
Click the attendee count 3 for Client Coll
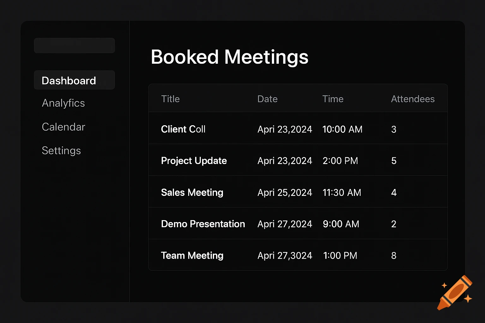[x=393, y=129]
